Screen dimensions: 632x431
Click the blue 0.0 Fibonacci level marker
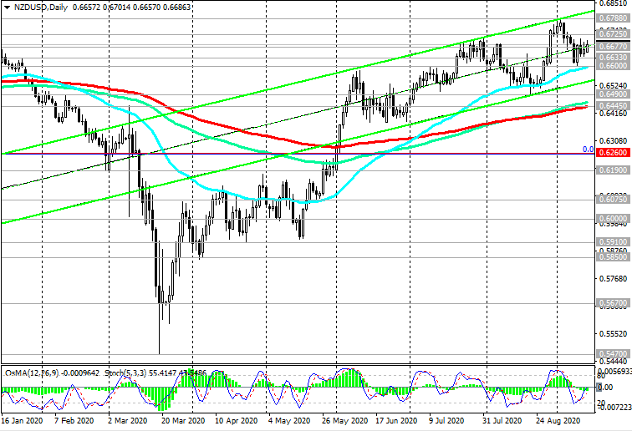coord(588,150)
